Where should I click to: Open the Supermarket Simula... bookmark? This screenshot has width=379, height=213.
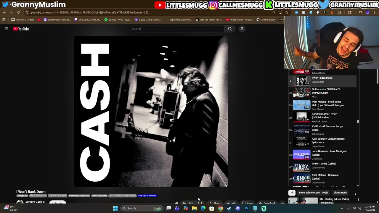click(57, 20)
